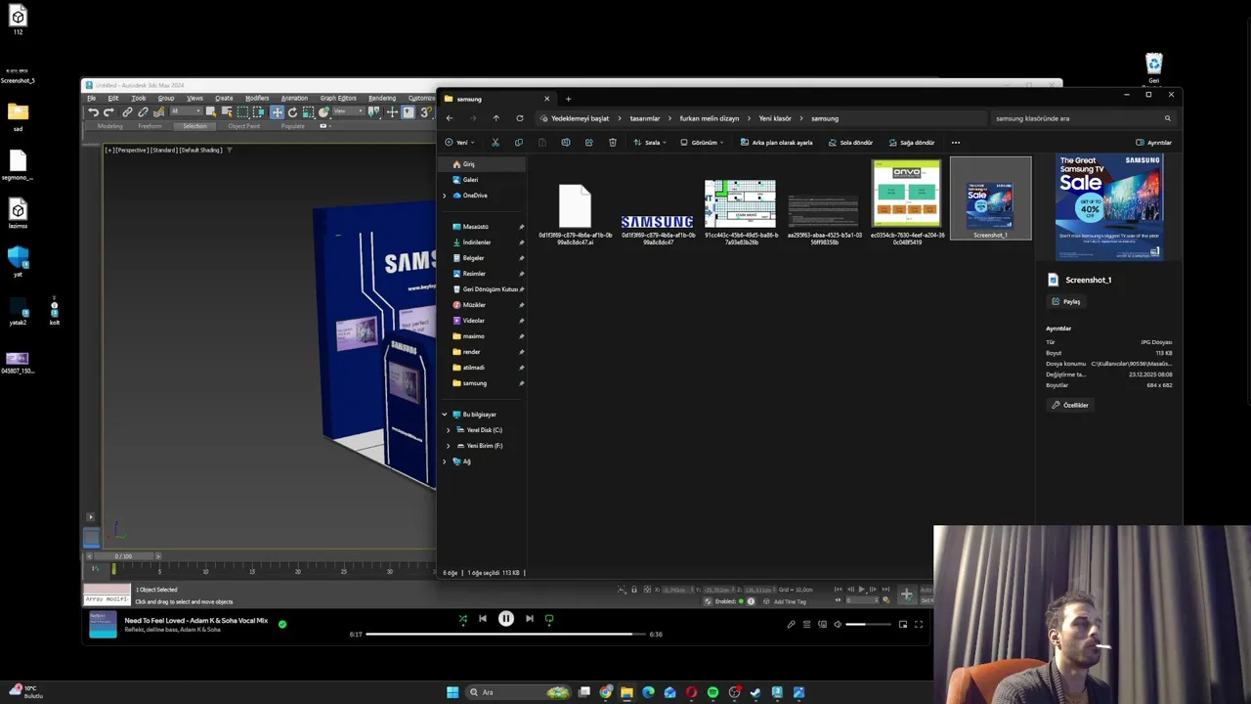1251x704 pixels.
Task: Choose the Rectangular Selection Region tool
Action: [242, 112]
